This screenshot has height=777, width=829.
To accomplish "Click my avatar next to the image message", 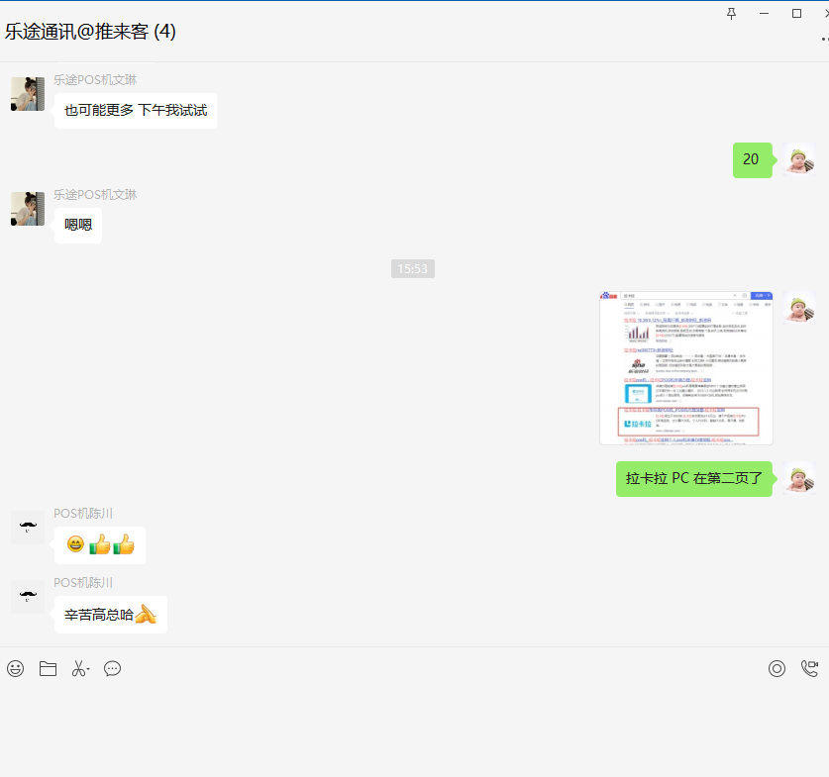I will (798, 308).
